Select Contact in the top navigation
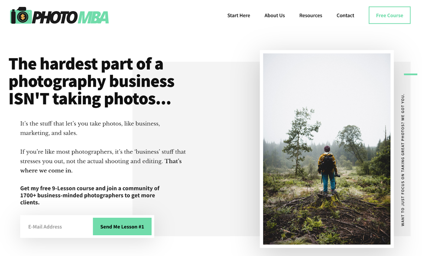422x256 pixels. pos(345,15)
